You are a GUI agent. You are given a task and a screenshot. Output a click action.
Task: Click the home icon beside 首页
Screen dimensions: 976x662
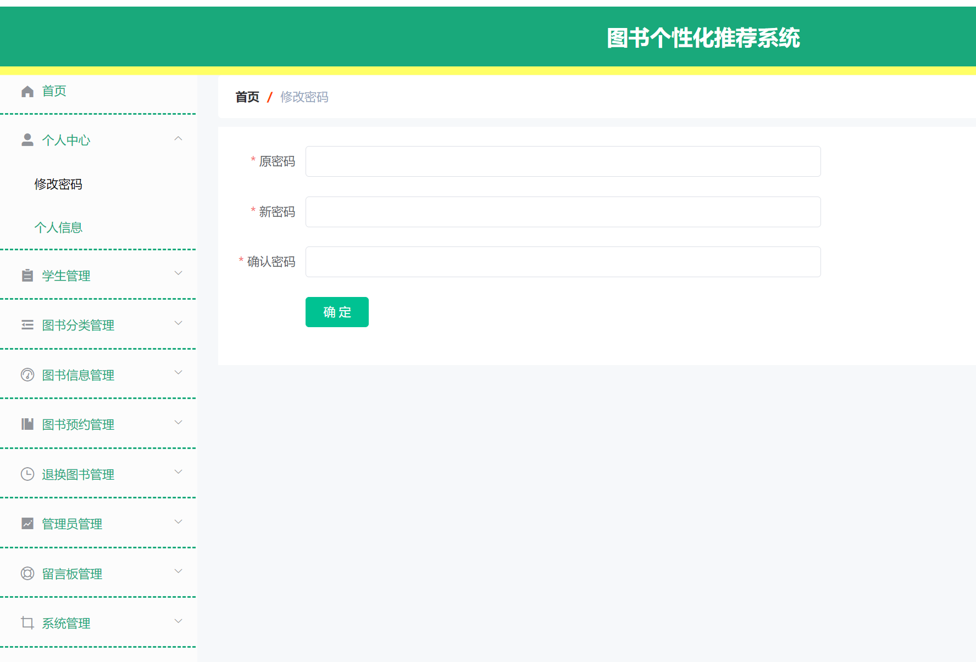27,91
